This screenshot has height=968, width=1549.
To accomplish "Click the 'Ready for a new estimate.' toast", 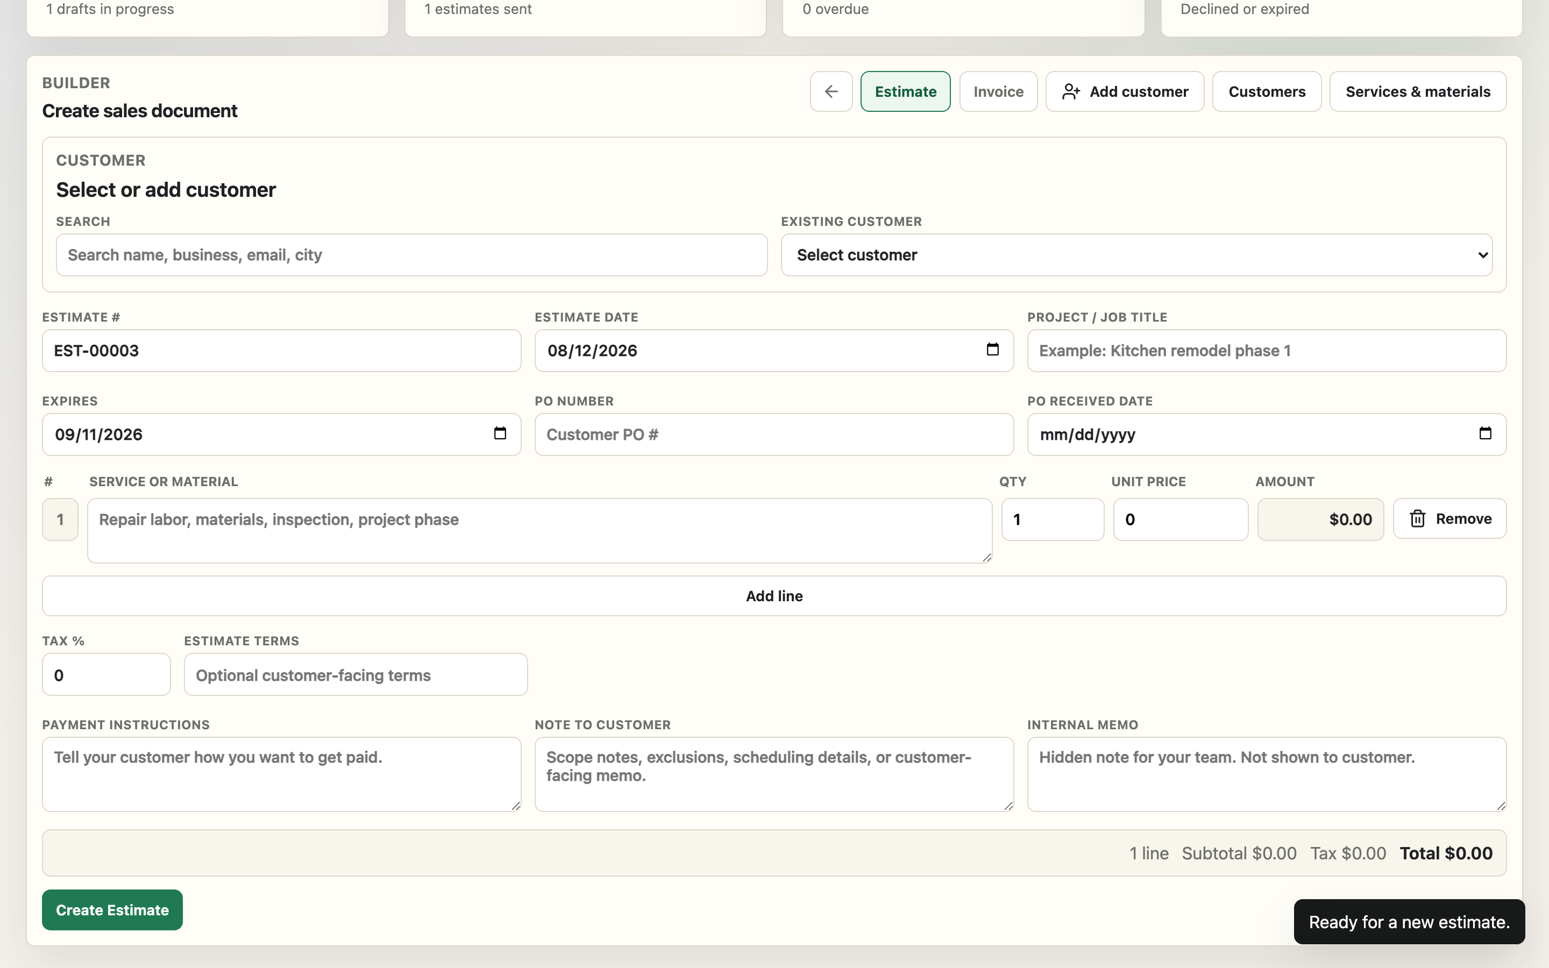I will click(x=1409, y=922).
